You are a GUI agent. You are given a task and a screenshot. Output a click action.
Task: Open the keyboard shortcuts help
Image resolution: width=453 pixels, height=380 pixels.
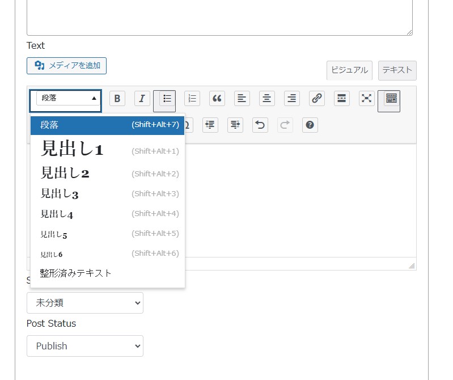pyautogui.click(x=310, y=125)
